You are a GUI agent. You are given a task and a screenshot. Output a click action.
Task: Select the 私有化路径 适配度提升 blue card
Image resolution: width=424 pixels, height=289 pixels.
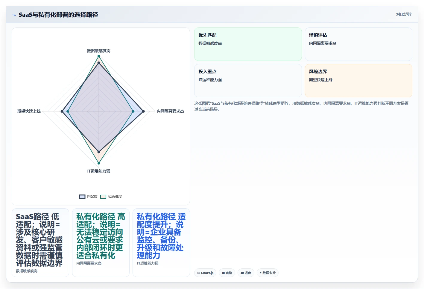click(161, 243)
